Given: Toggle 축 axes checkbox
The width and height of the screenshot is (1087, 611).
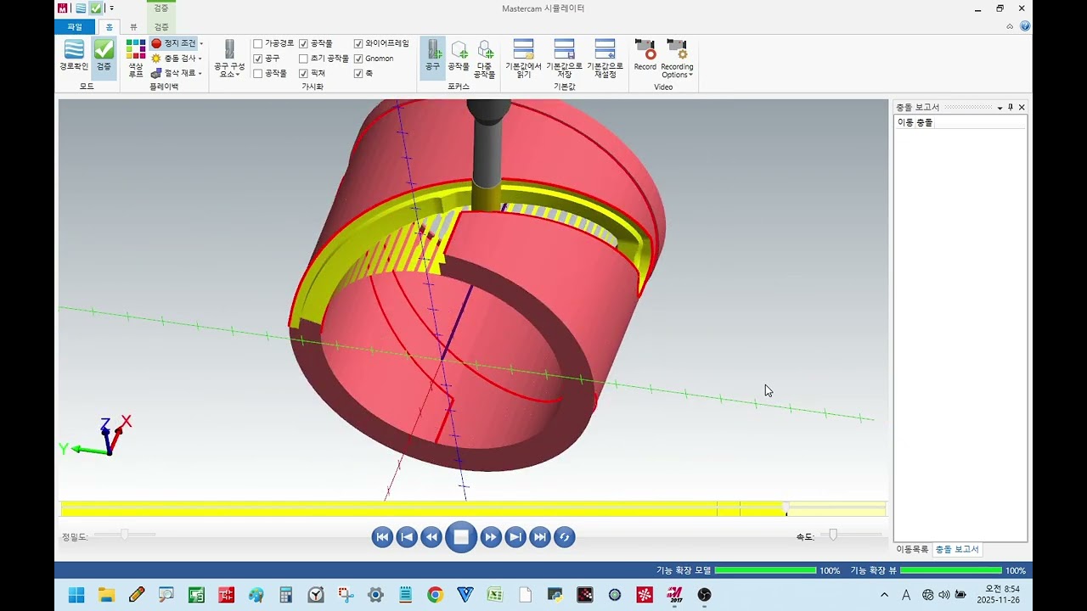Looking at the screenshot, I should coord(358,74).
